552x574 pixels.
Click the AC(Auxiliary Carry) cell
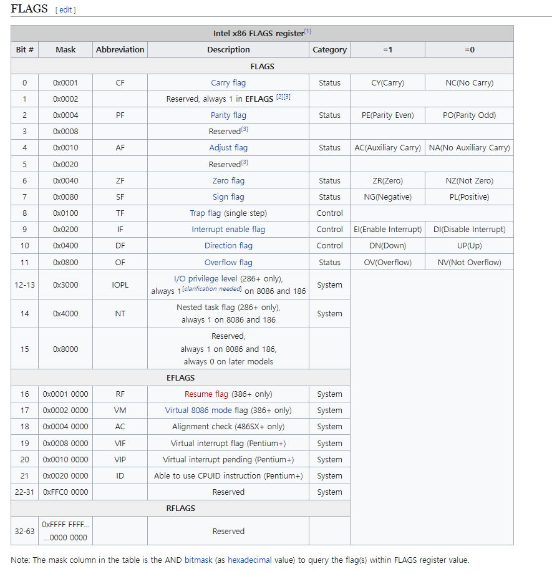click(387, 147)
